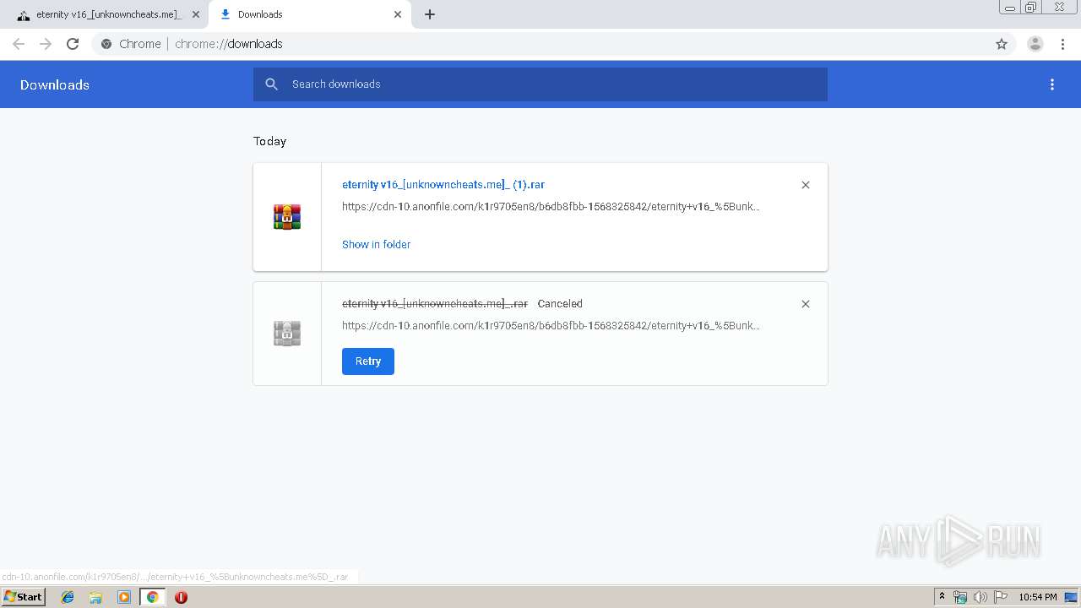This screenshot has height=608, width=1081.
Task: Click Show in folder link
Action: click(x=376, y=245)
